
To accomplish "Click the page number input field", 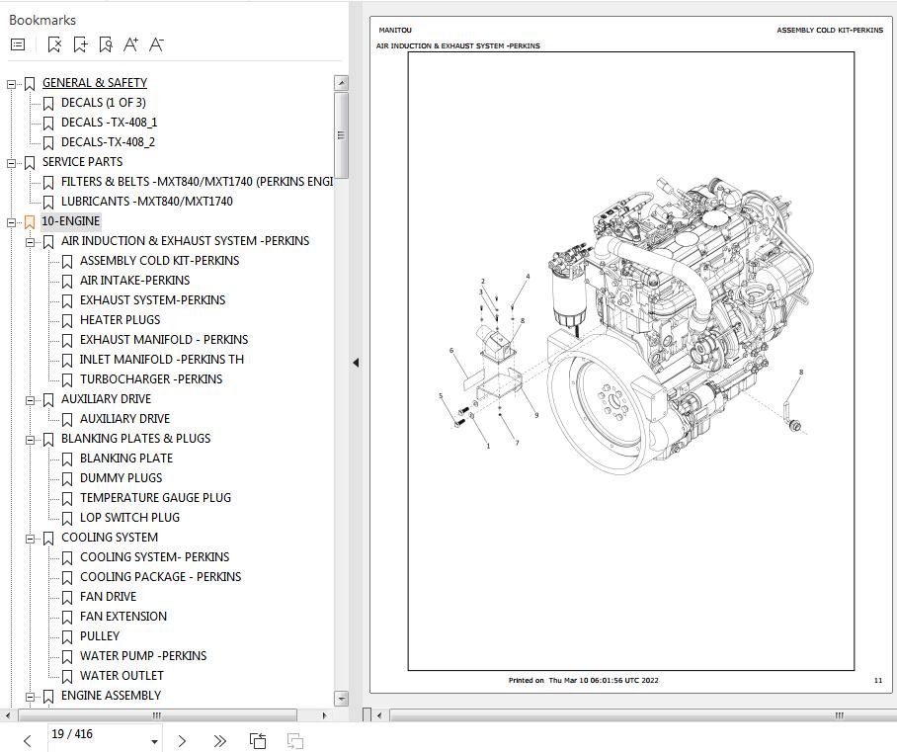I will [x=97, y=735].
